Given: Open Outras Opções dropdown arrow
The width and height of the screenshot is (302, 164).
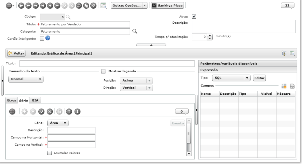Looking at the screenshot, I should 145,5.
